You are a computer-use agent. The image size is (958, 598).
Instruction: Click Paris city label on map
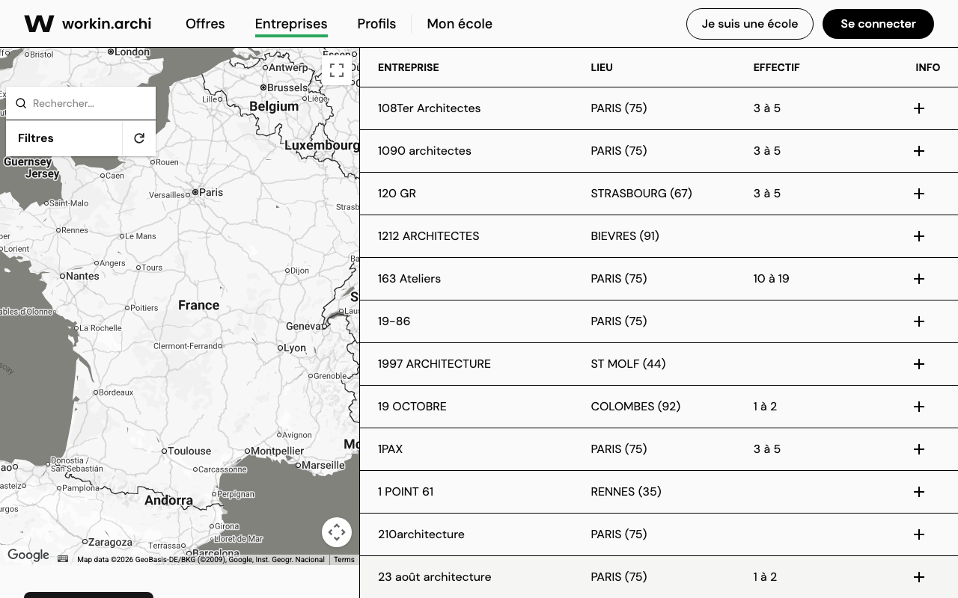[x=211, y=192]
